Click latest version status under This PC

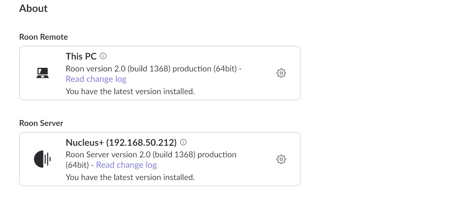130,91
